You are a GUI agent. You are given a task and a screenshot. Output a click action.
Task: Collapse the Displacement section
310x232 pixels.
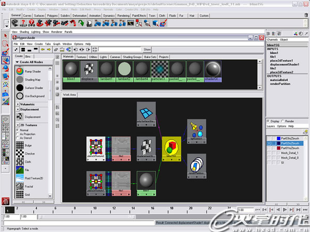click(x=18, y=109)
